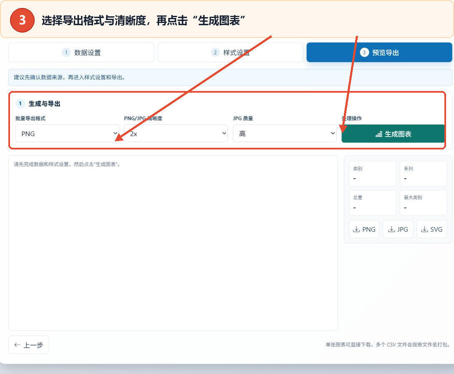Viewport: 454px width, 374px height.
Task: Expand the PNG/JPG 清晰度 2x dropdown
Action: pos(176,134)
